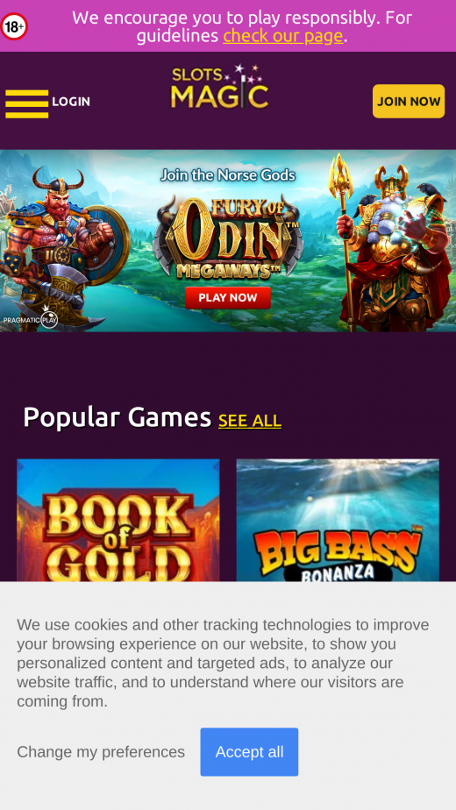Click the 18+ age restriction badge
456x810 pixels.
14,26
